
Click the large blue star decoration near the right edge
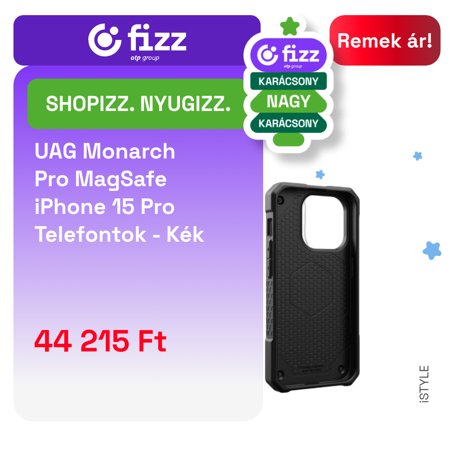[432, 250]
